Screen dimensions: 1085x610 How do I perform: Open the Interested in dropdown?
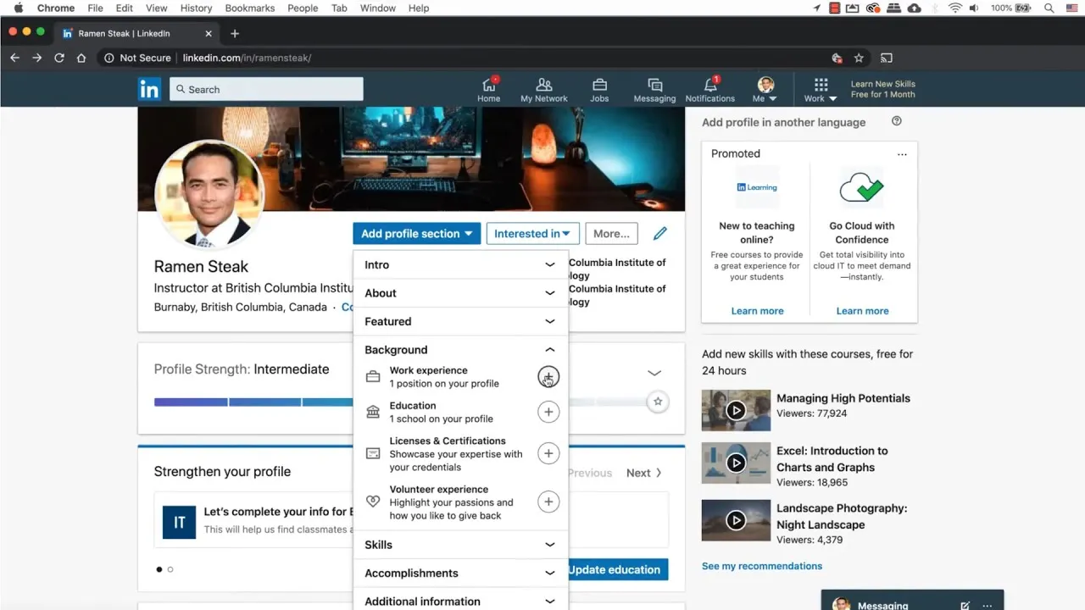tap(533, 234)
